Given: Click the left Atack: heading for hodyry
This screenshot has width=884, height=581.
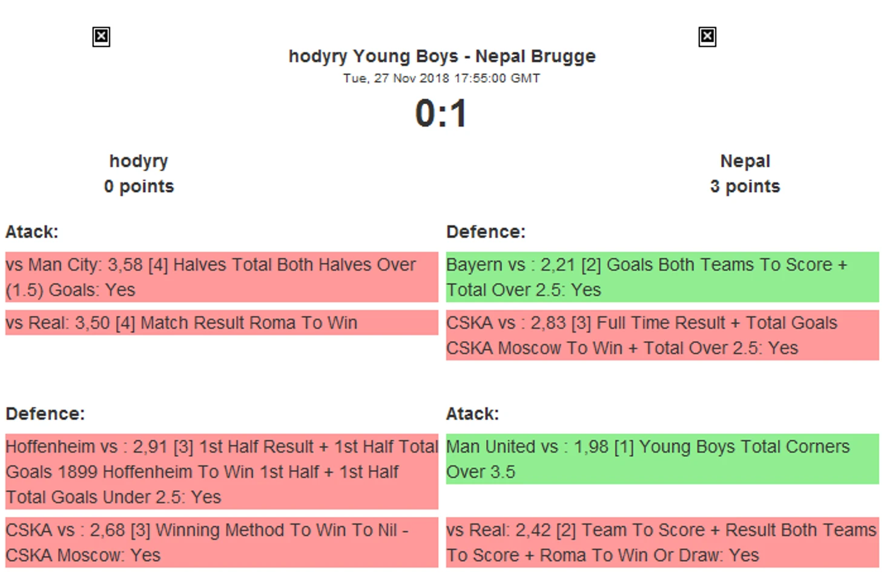Looking at the screenshot, I should 32,232.
